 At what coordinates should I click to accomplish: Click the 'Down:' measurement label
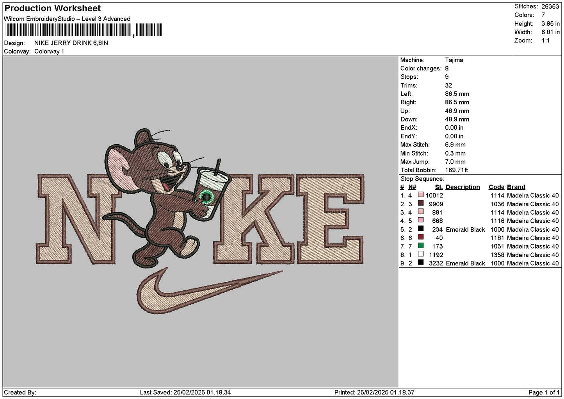coord(409,119)
